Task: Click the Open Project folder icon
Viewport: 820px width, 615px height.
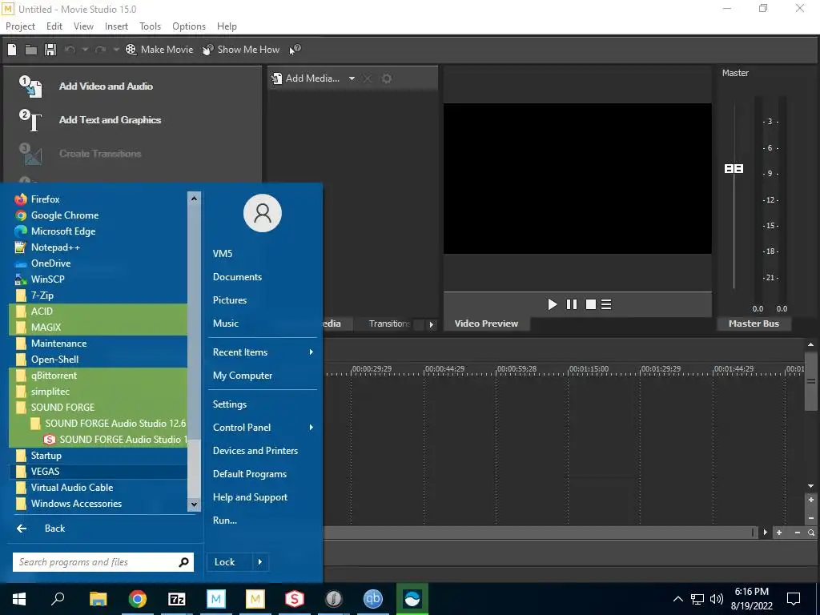Action: (x=31, y=50)
